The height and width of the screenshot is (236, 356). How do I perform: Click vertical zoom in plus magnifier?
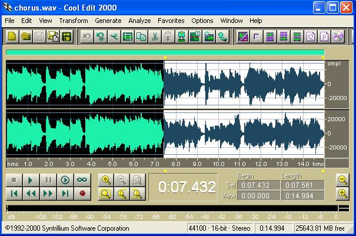click(342, 194)
